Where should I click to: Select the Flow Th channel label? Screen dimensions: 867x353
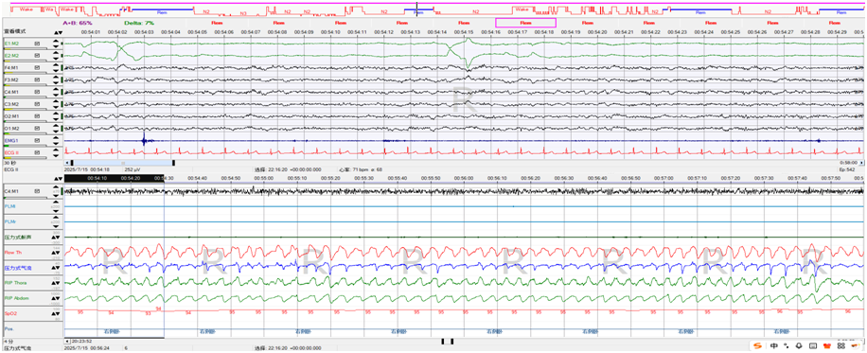point(12,253)
